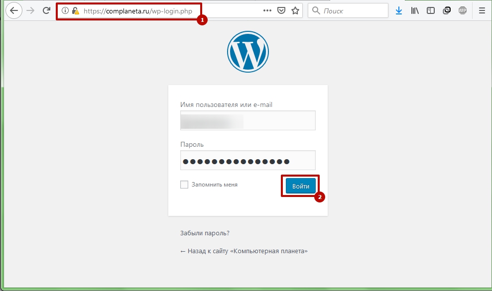Click the forward navigation arrow
The width and height of the screenshot is (492, 291).
pyautogui.click(x=30, y=10)
